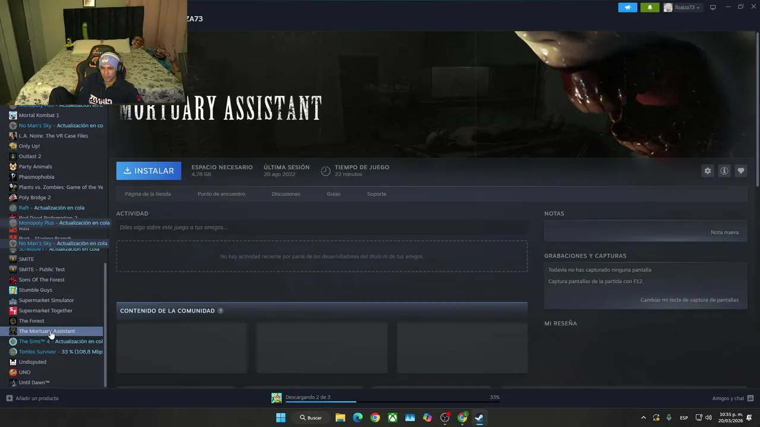
Task: Show hidden system tray icons
Action: point(644,418)
